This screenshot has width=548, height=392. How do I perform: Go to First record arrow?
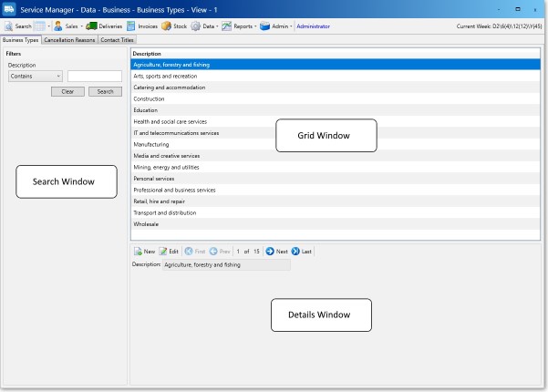click(x=189, y=252)
